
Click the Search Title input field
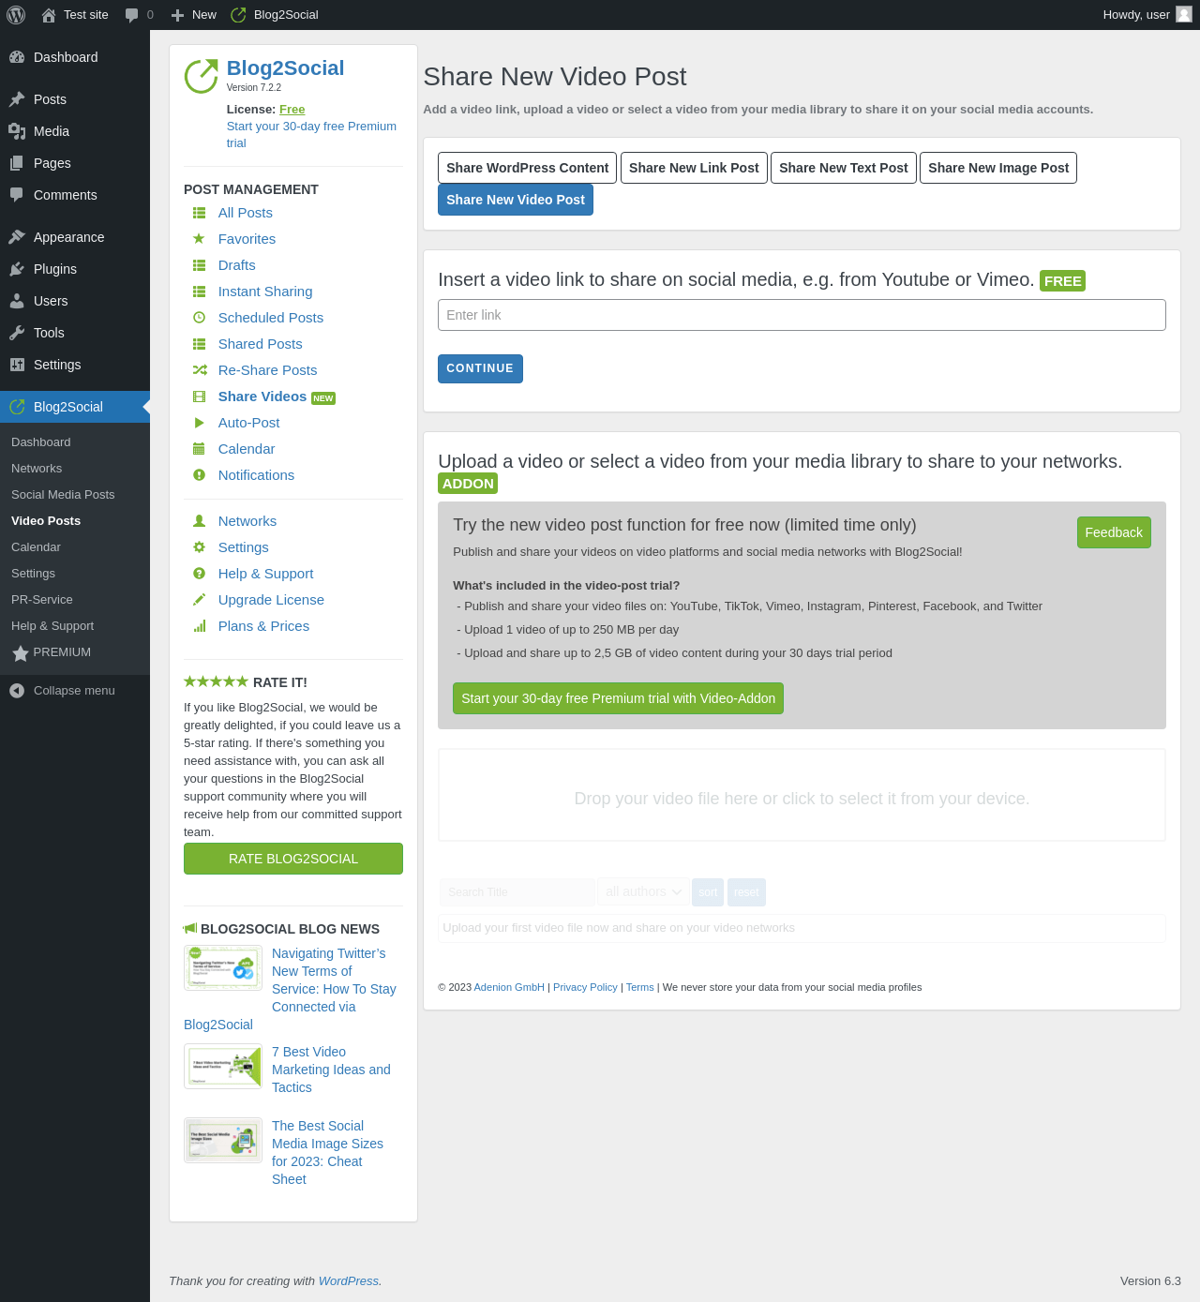tap(517, 892)
